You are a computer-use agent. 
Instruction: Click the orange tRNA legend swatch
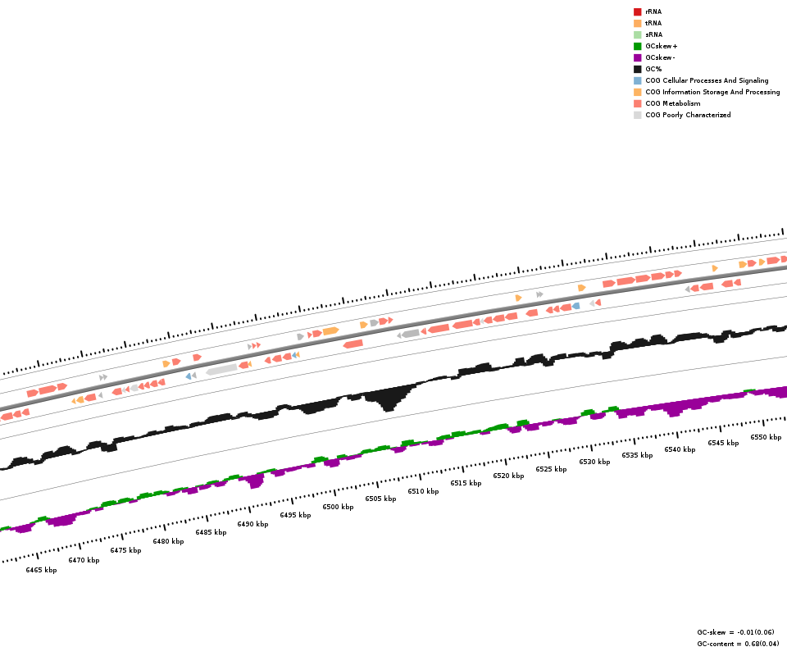(637, 23)
